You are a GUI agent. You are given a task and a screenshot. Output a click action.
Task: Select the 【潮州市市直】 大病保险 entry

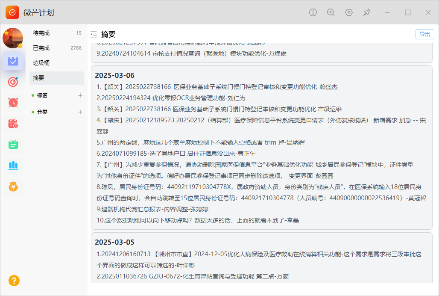[259, 260]
